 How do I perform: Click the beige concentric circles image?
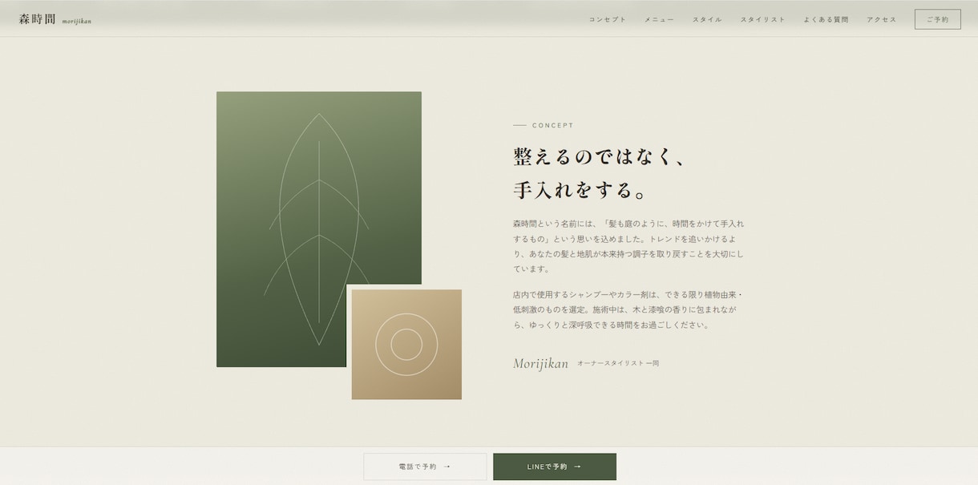click(406, 345)
